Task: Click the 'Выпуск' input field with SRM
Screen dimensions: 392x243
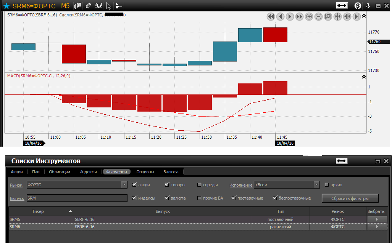Action: 77,198
